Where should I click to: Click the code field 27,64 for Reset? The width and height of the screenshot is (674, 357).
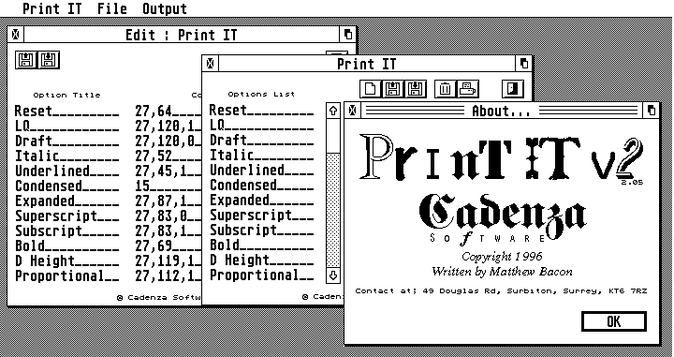click(x=168, y=111)
